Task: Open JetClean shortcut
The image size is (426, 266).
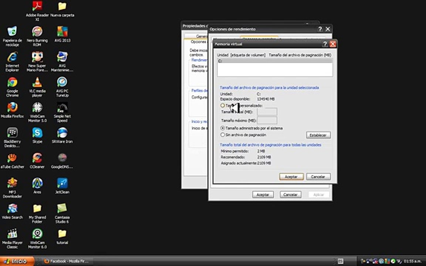Action: (x=62, y=183)
